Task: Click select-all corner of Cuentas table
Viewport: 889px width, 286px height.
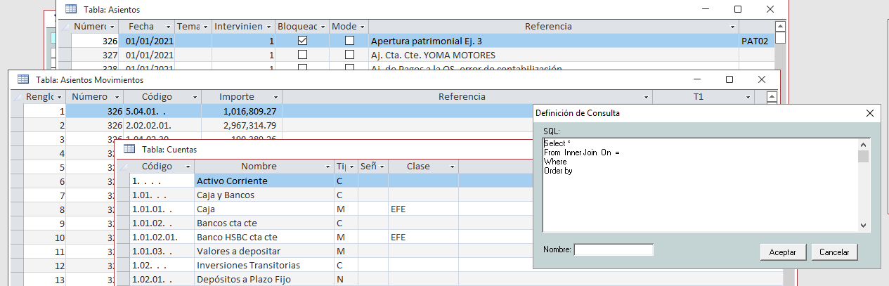Action: pos(122,167)
